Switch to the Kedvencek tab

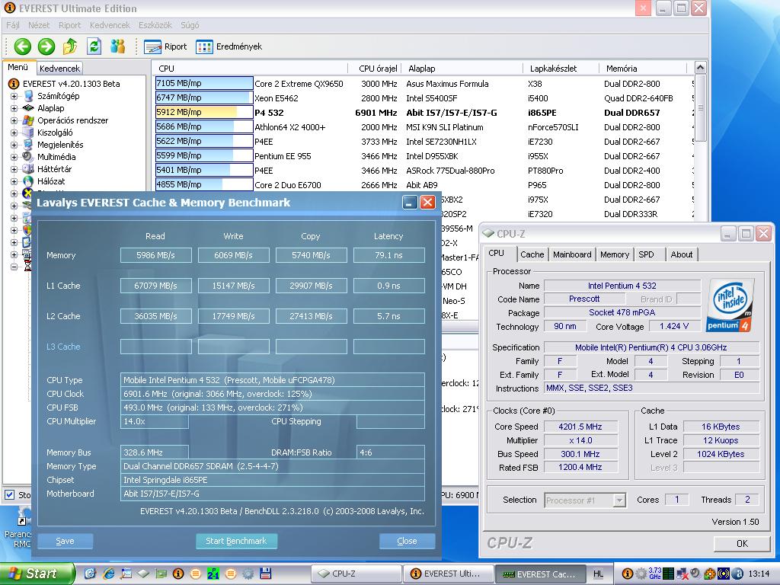pyautogui.click(x=59, y=68)
